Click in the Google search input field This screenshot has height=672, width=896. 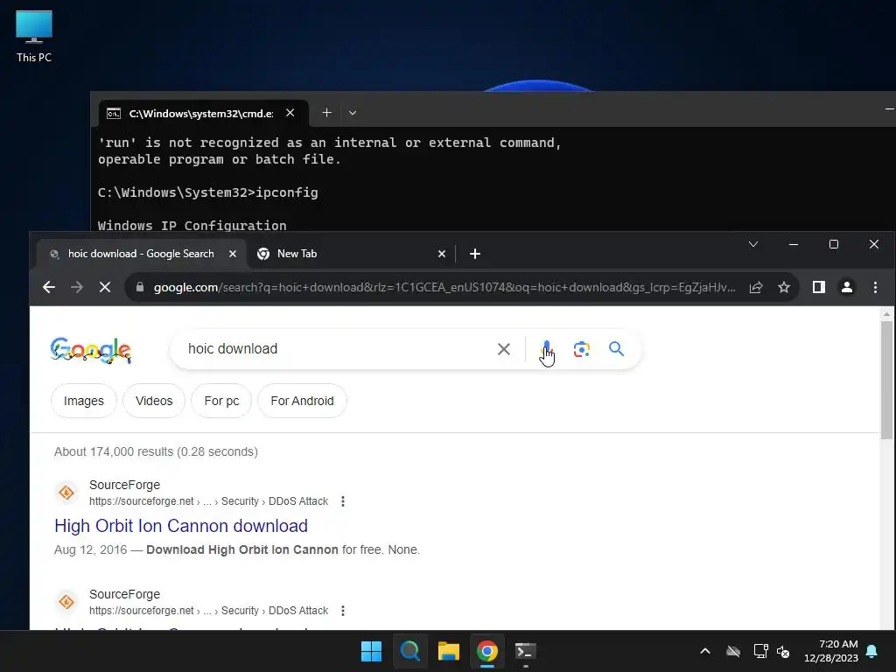coord(337,348)
